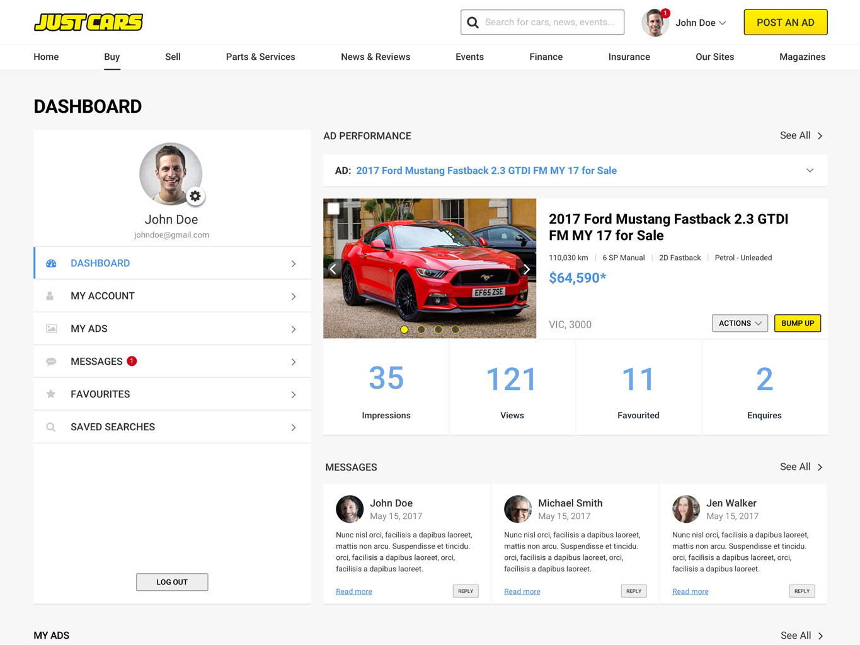860x645 pixels.
Task: Tick the checkbox on the Mustang photo
Action: [x=333, y=208]
